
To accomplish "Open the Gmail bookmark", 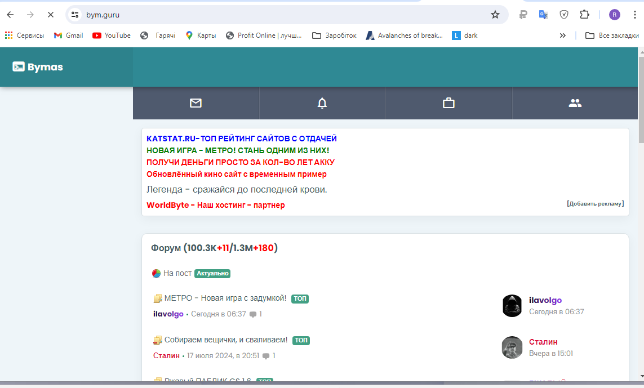I will point(68,35).
